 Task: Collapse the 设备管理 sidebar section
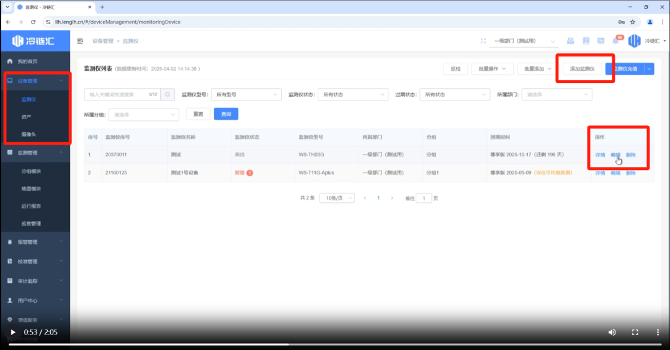pyautogui.click(x=35, y=81)
